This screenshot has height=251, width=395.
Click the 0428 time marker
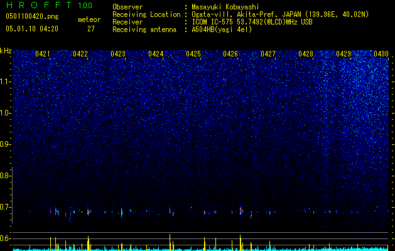[306, 54]
